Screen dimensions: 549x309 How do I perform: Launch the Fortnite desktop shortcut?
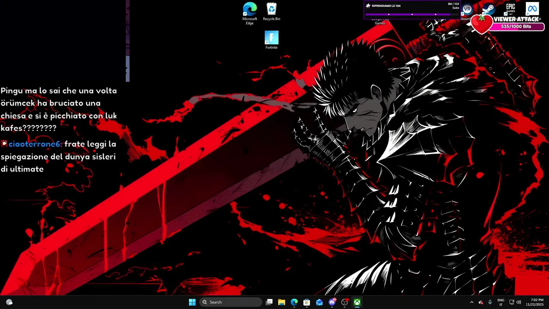click(x=271, y=40)
